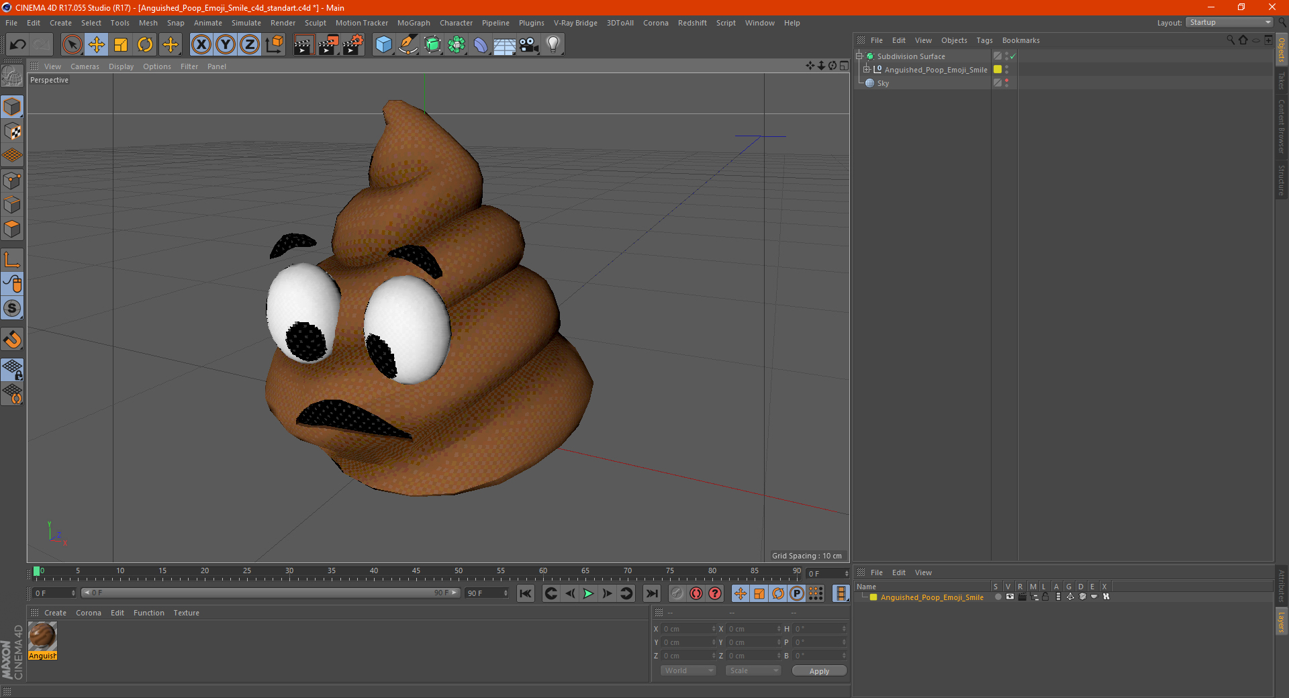
Task: Open Object Manager Tags menu
Action: pyautogui.click(x=984, y=40)
